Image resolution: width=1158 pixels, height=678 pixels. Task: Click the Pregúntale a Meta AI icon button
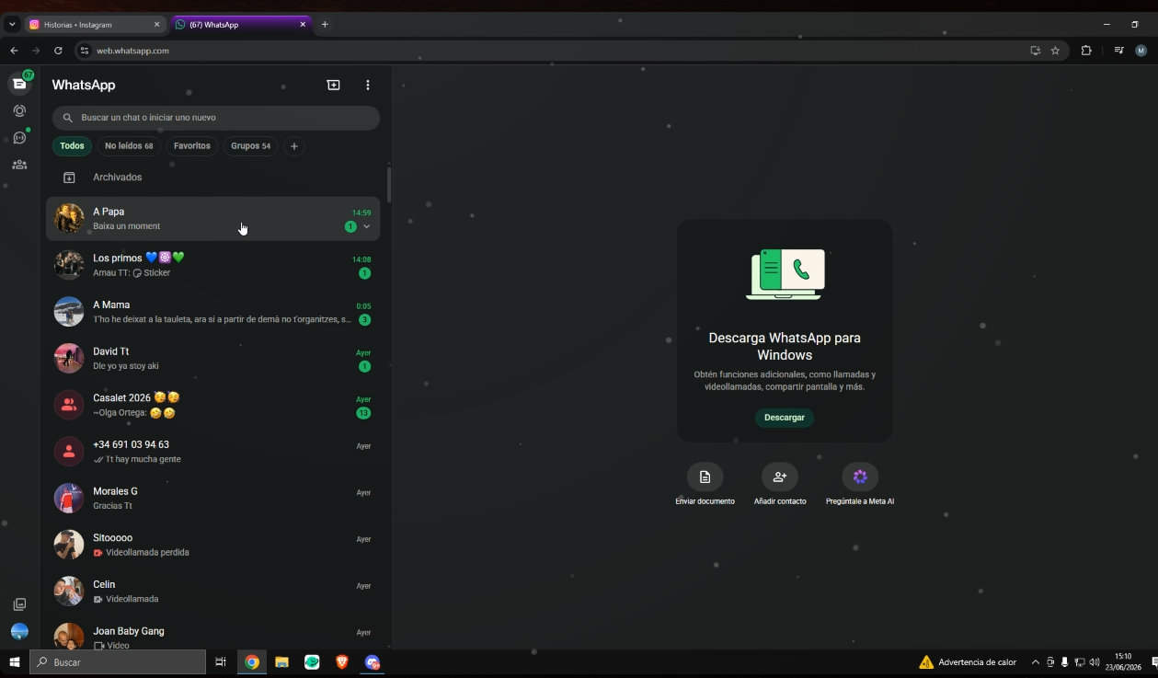coord(860,477)
